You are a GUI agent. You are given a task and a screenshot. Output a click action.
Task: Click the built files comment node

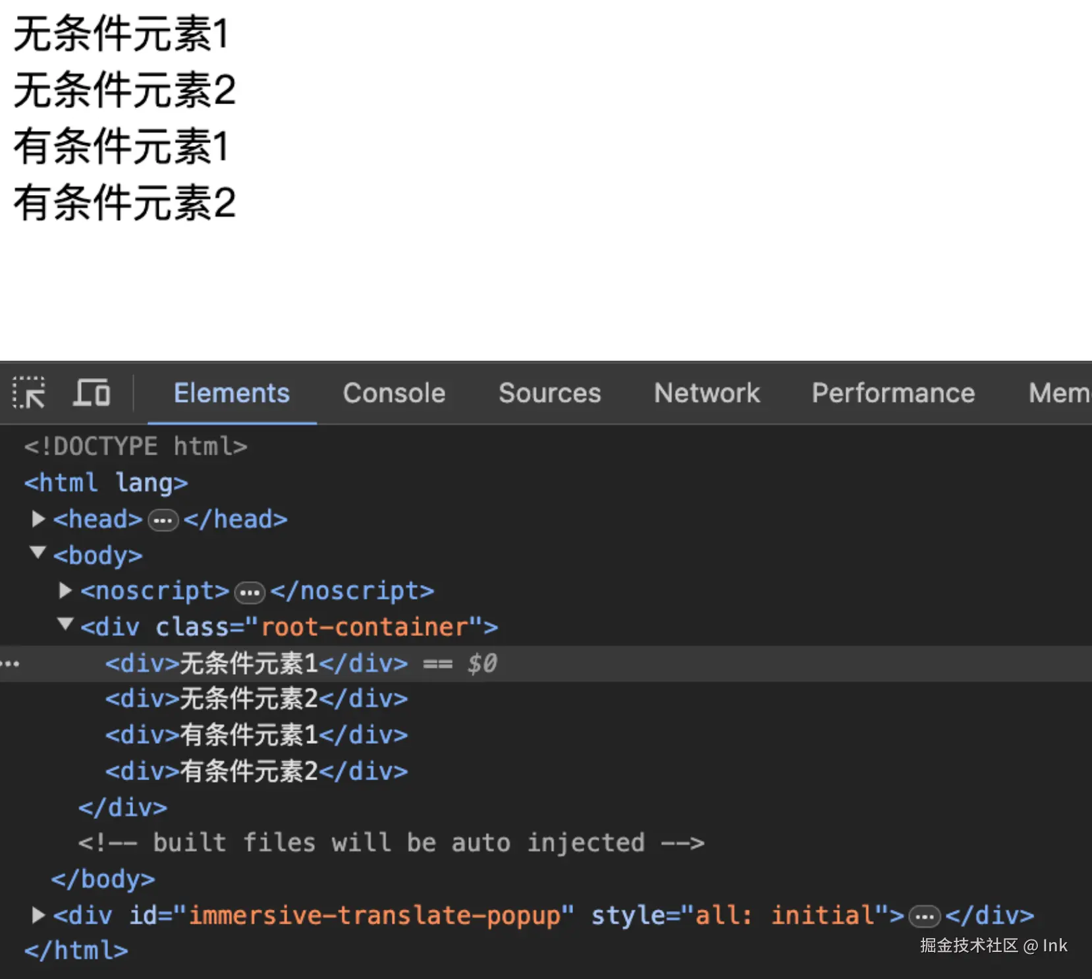click(x=391, y=843)
